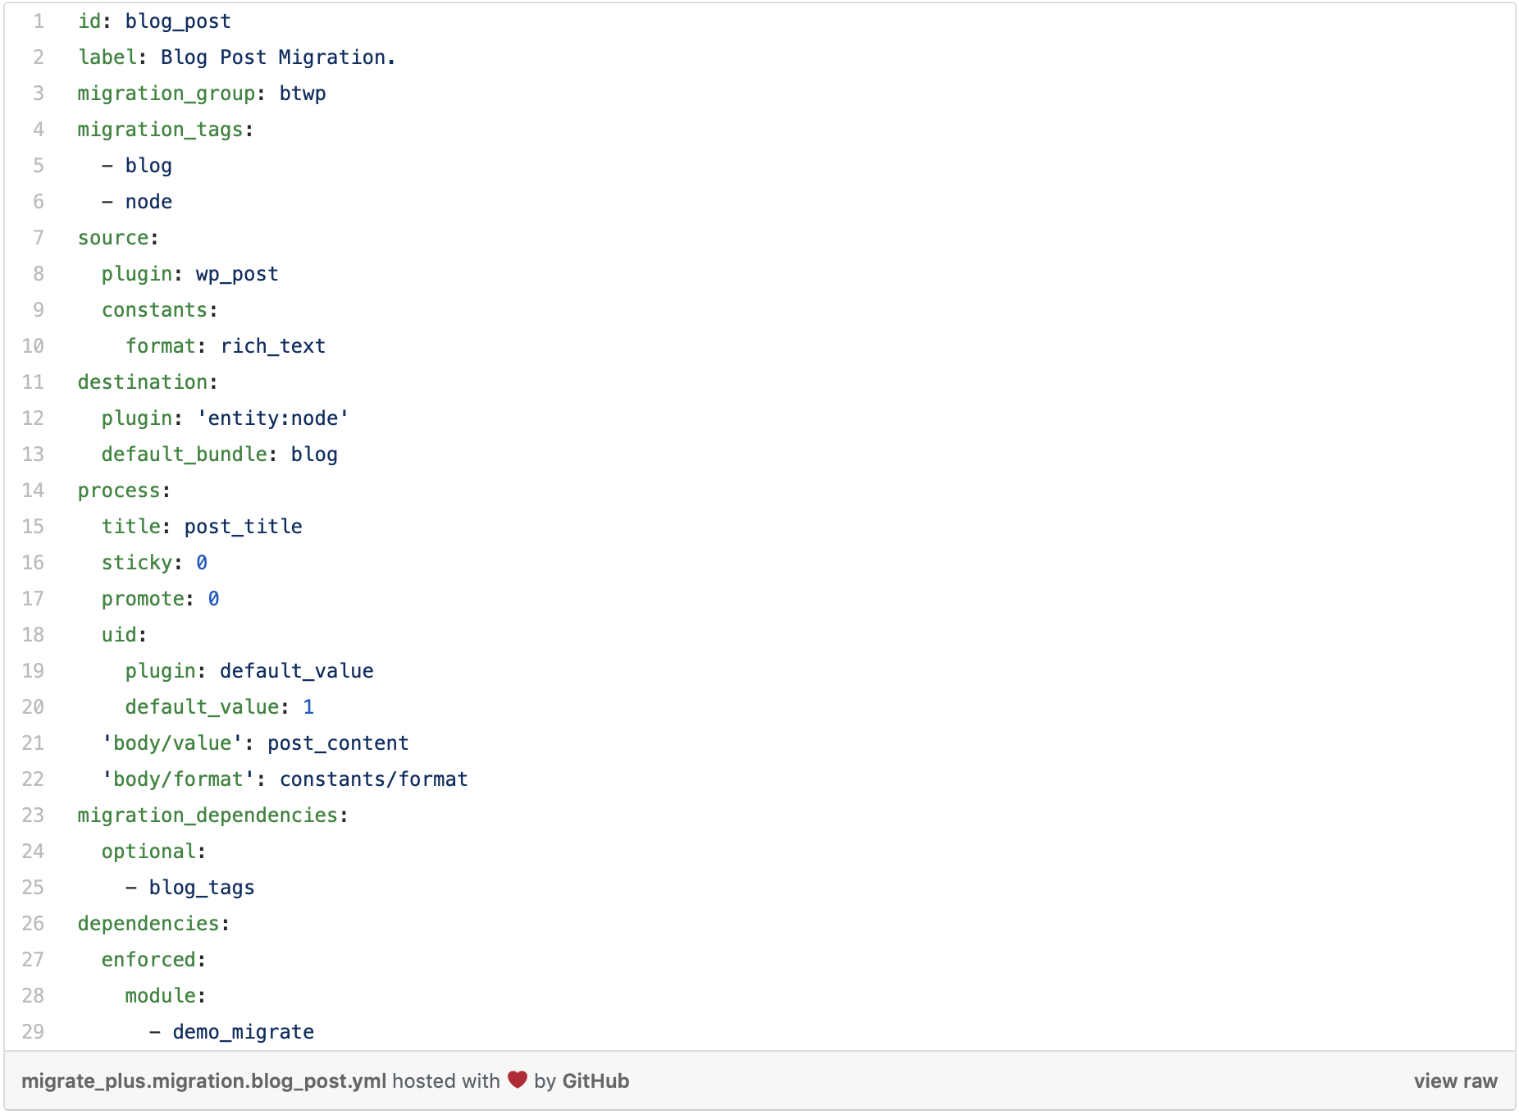Select line number 14 for process
Screen dimensions: 1519x1119
click(x=34, y=491)
